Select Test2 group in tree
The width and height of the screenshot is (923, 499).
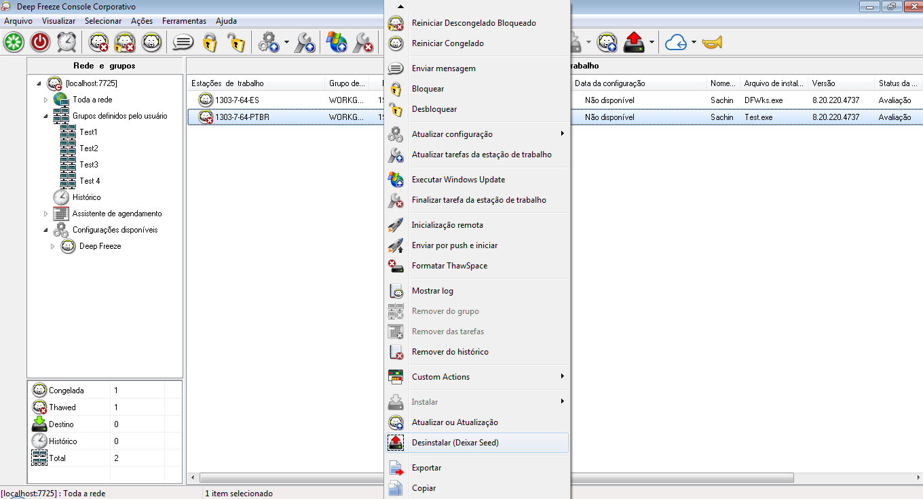[88, 148]
